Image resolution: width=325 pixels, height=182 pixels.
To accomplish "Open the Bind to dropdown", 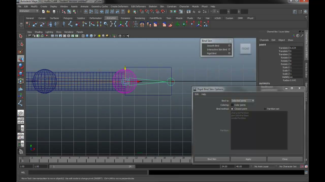I will pyautogui.click(x=242, y=101).
